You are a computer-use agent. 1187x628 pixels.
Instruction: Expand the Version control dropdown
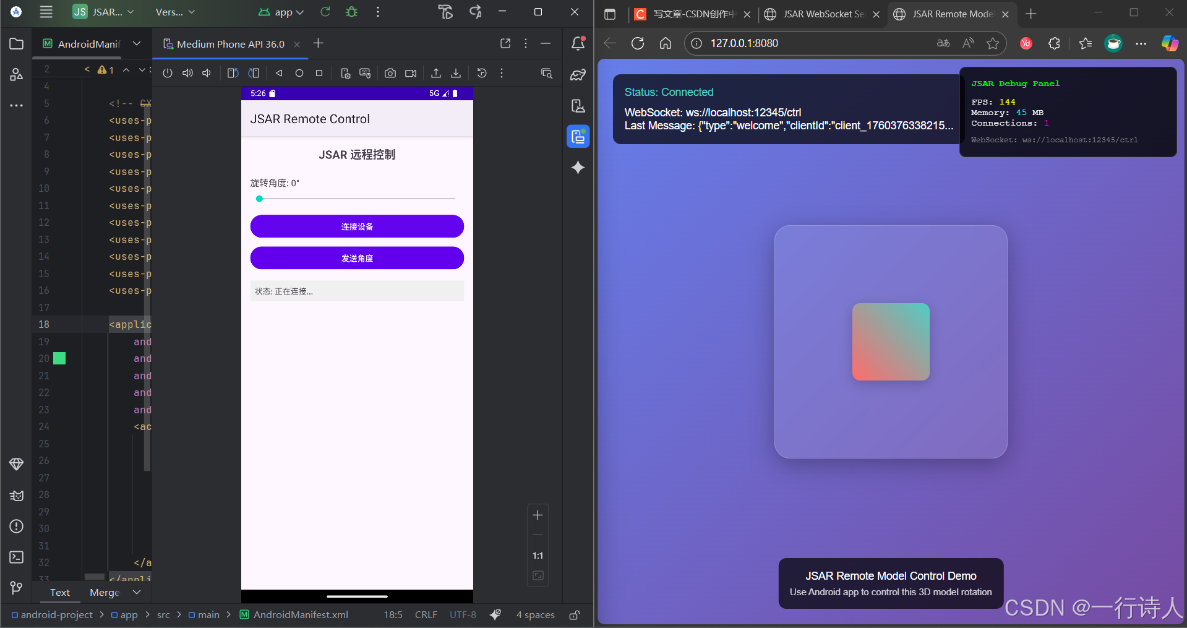[175, 12]
